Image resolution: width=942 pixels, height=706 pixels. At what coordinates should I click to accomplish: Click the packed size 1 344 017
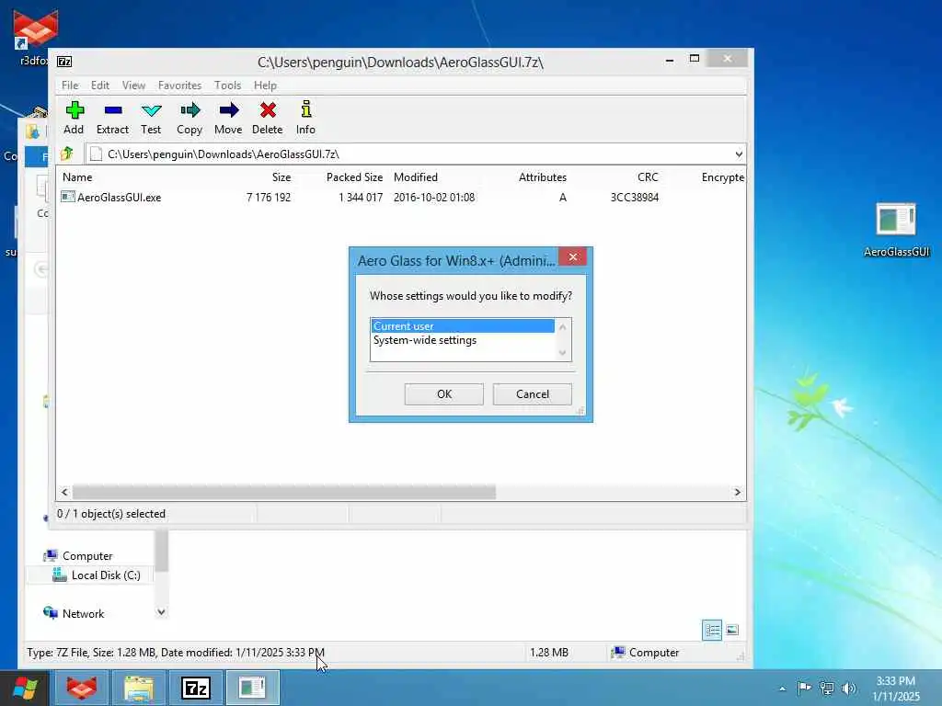tap(361, 197)
